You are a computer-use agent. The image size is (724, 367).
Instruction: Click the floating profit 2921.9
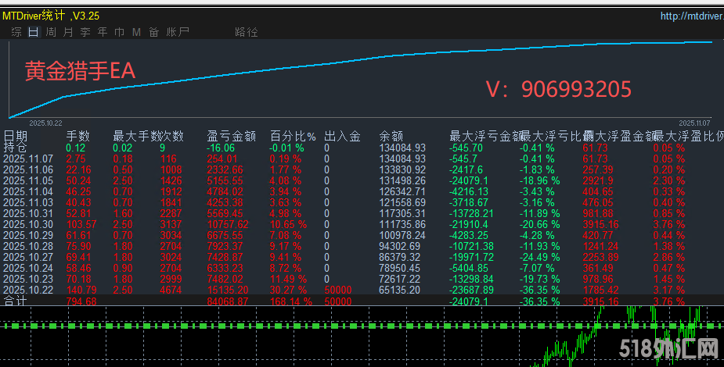click(x=598, y=181)
